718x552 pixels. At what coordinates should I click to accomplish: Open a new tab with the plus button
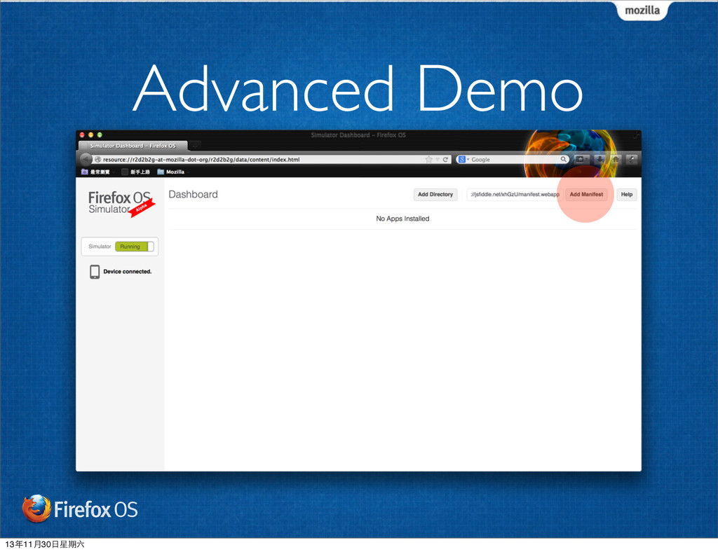pos(195,146)
